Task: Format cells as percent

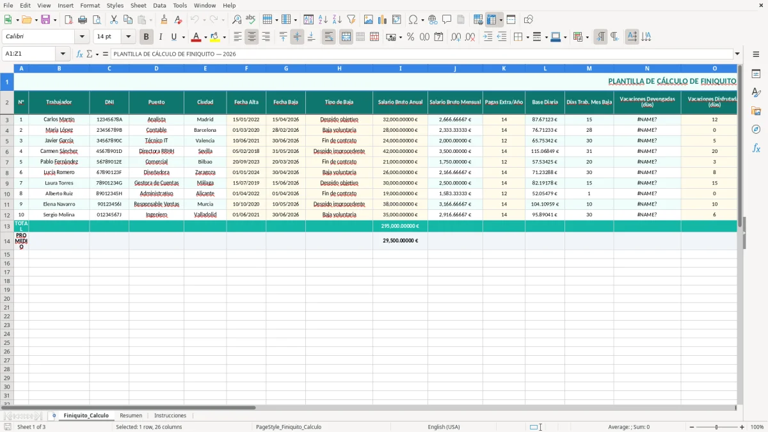Action: click(x=411, y=37)
